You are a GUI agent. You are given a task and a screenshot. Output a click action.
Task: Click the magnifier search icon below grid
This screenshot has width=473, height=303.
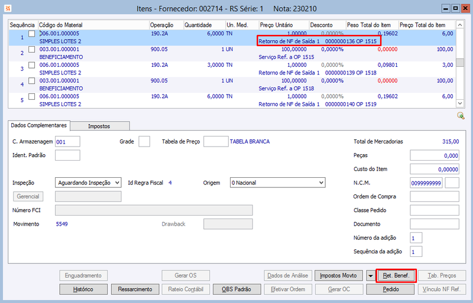[x=461, y=116]
